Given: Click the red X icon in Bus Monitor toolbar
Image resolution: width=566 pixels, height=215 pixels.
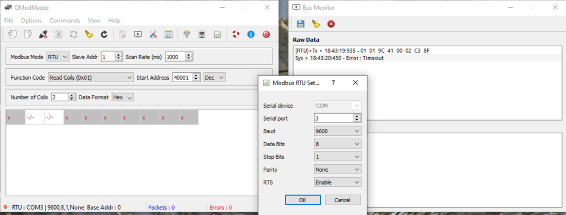Looking at the screenshot, I should (331, 24).
